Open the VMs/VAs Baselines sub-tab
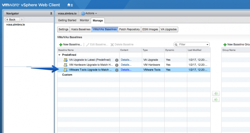This screenshot has height=133, width=250. 105,29
